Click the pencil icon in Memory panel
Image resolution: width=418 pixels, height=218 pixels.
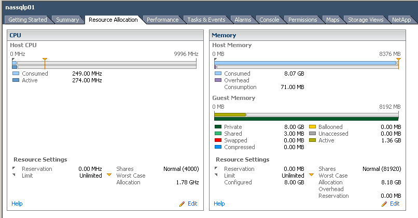[x=384, y=204]
